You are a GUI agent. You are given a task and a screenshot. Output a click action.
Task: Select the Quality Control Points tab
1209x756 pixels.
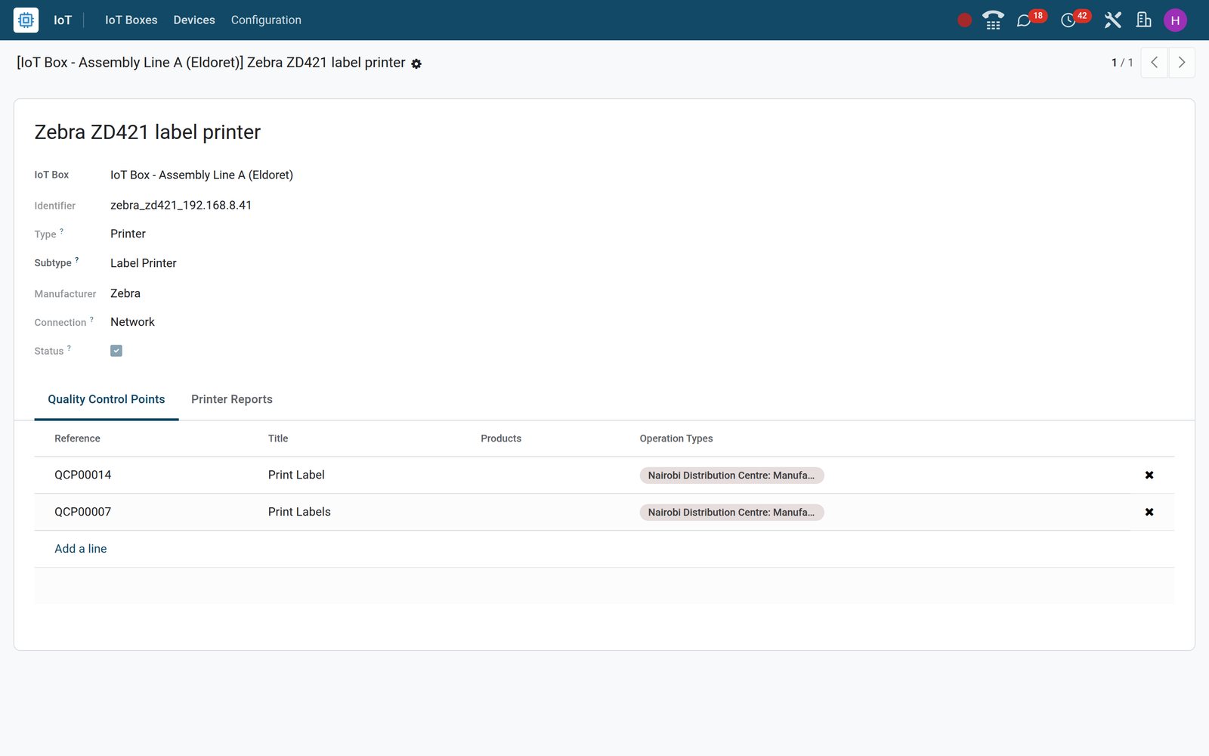[x=107, y=399]
